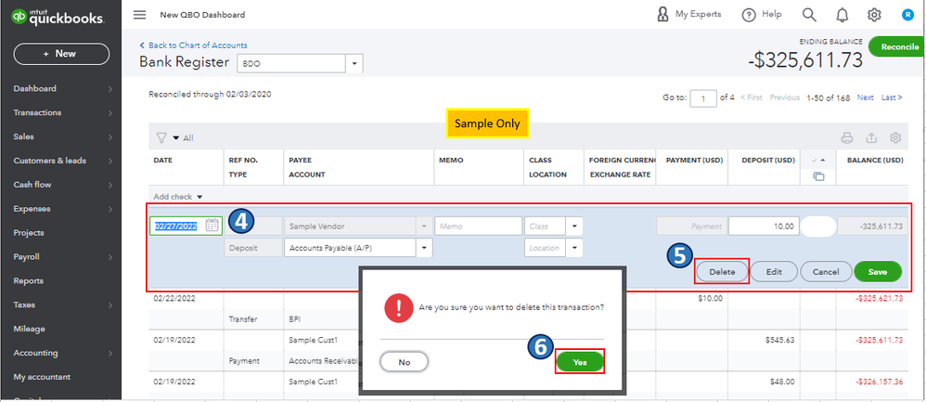Image resolution: width=926 pixels, height=402 pixels.
Task: Click the user profile avatar R
Action: pos(907,15)
